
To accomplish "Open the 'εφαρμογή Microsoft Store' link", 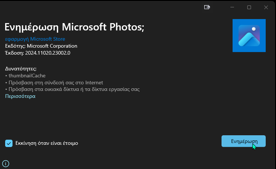I will tap(35, 39).
